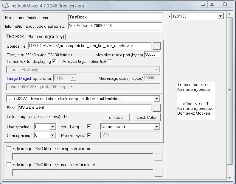Enable Add image for splash screen
Image resolution: width=236 pixels, height=184 pixels.
(9, 149)
